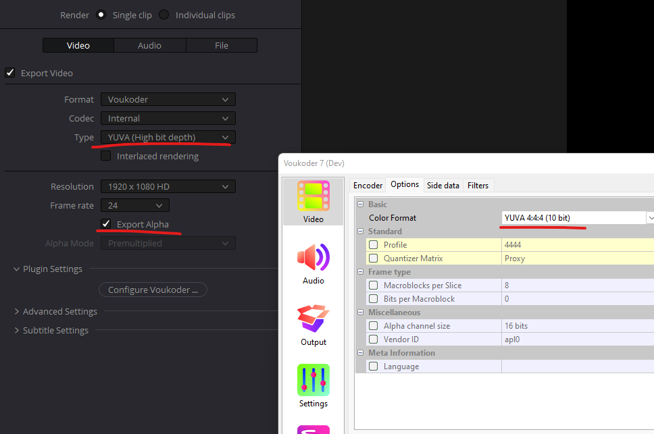Select the Single clip render option
Image resolution: width=654 pixels, height=434 pixels.
pos(101,15)
